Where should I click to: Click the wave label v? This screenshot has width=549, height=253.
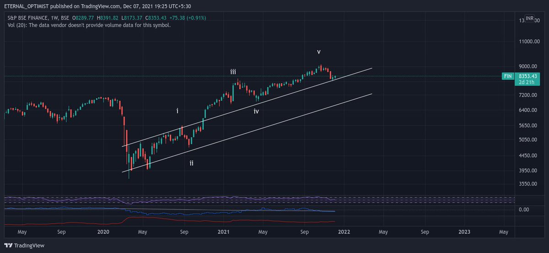[x=319, y=51]
